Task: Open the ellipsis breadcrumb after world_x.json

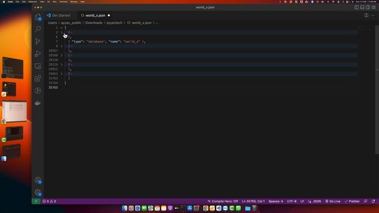Action: click(x=157, y=22)
